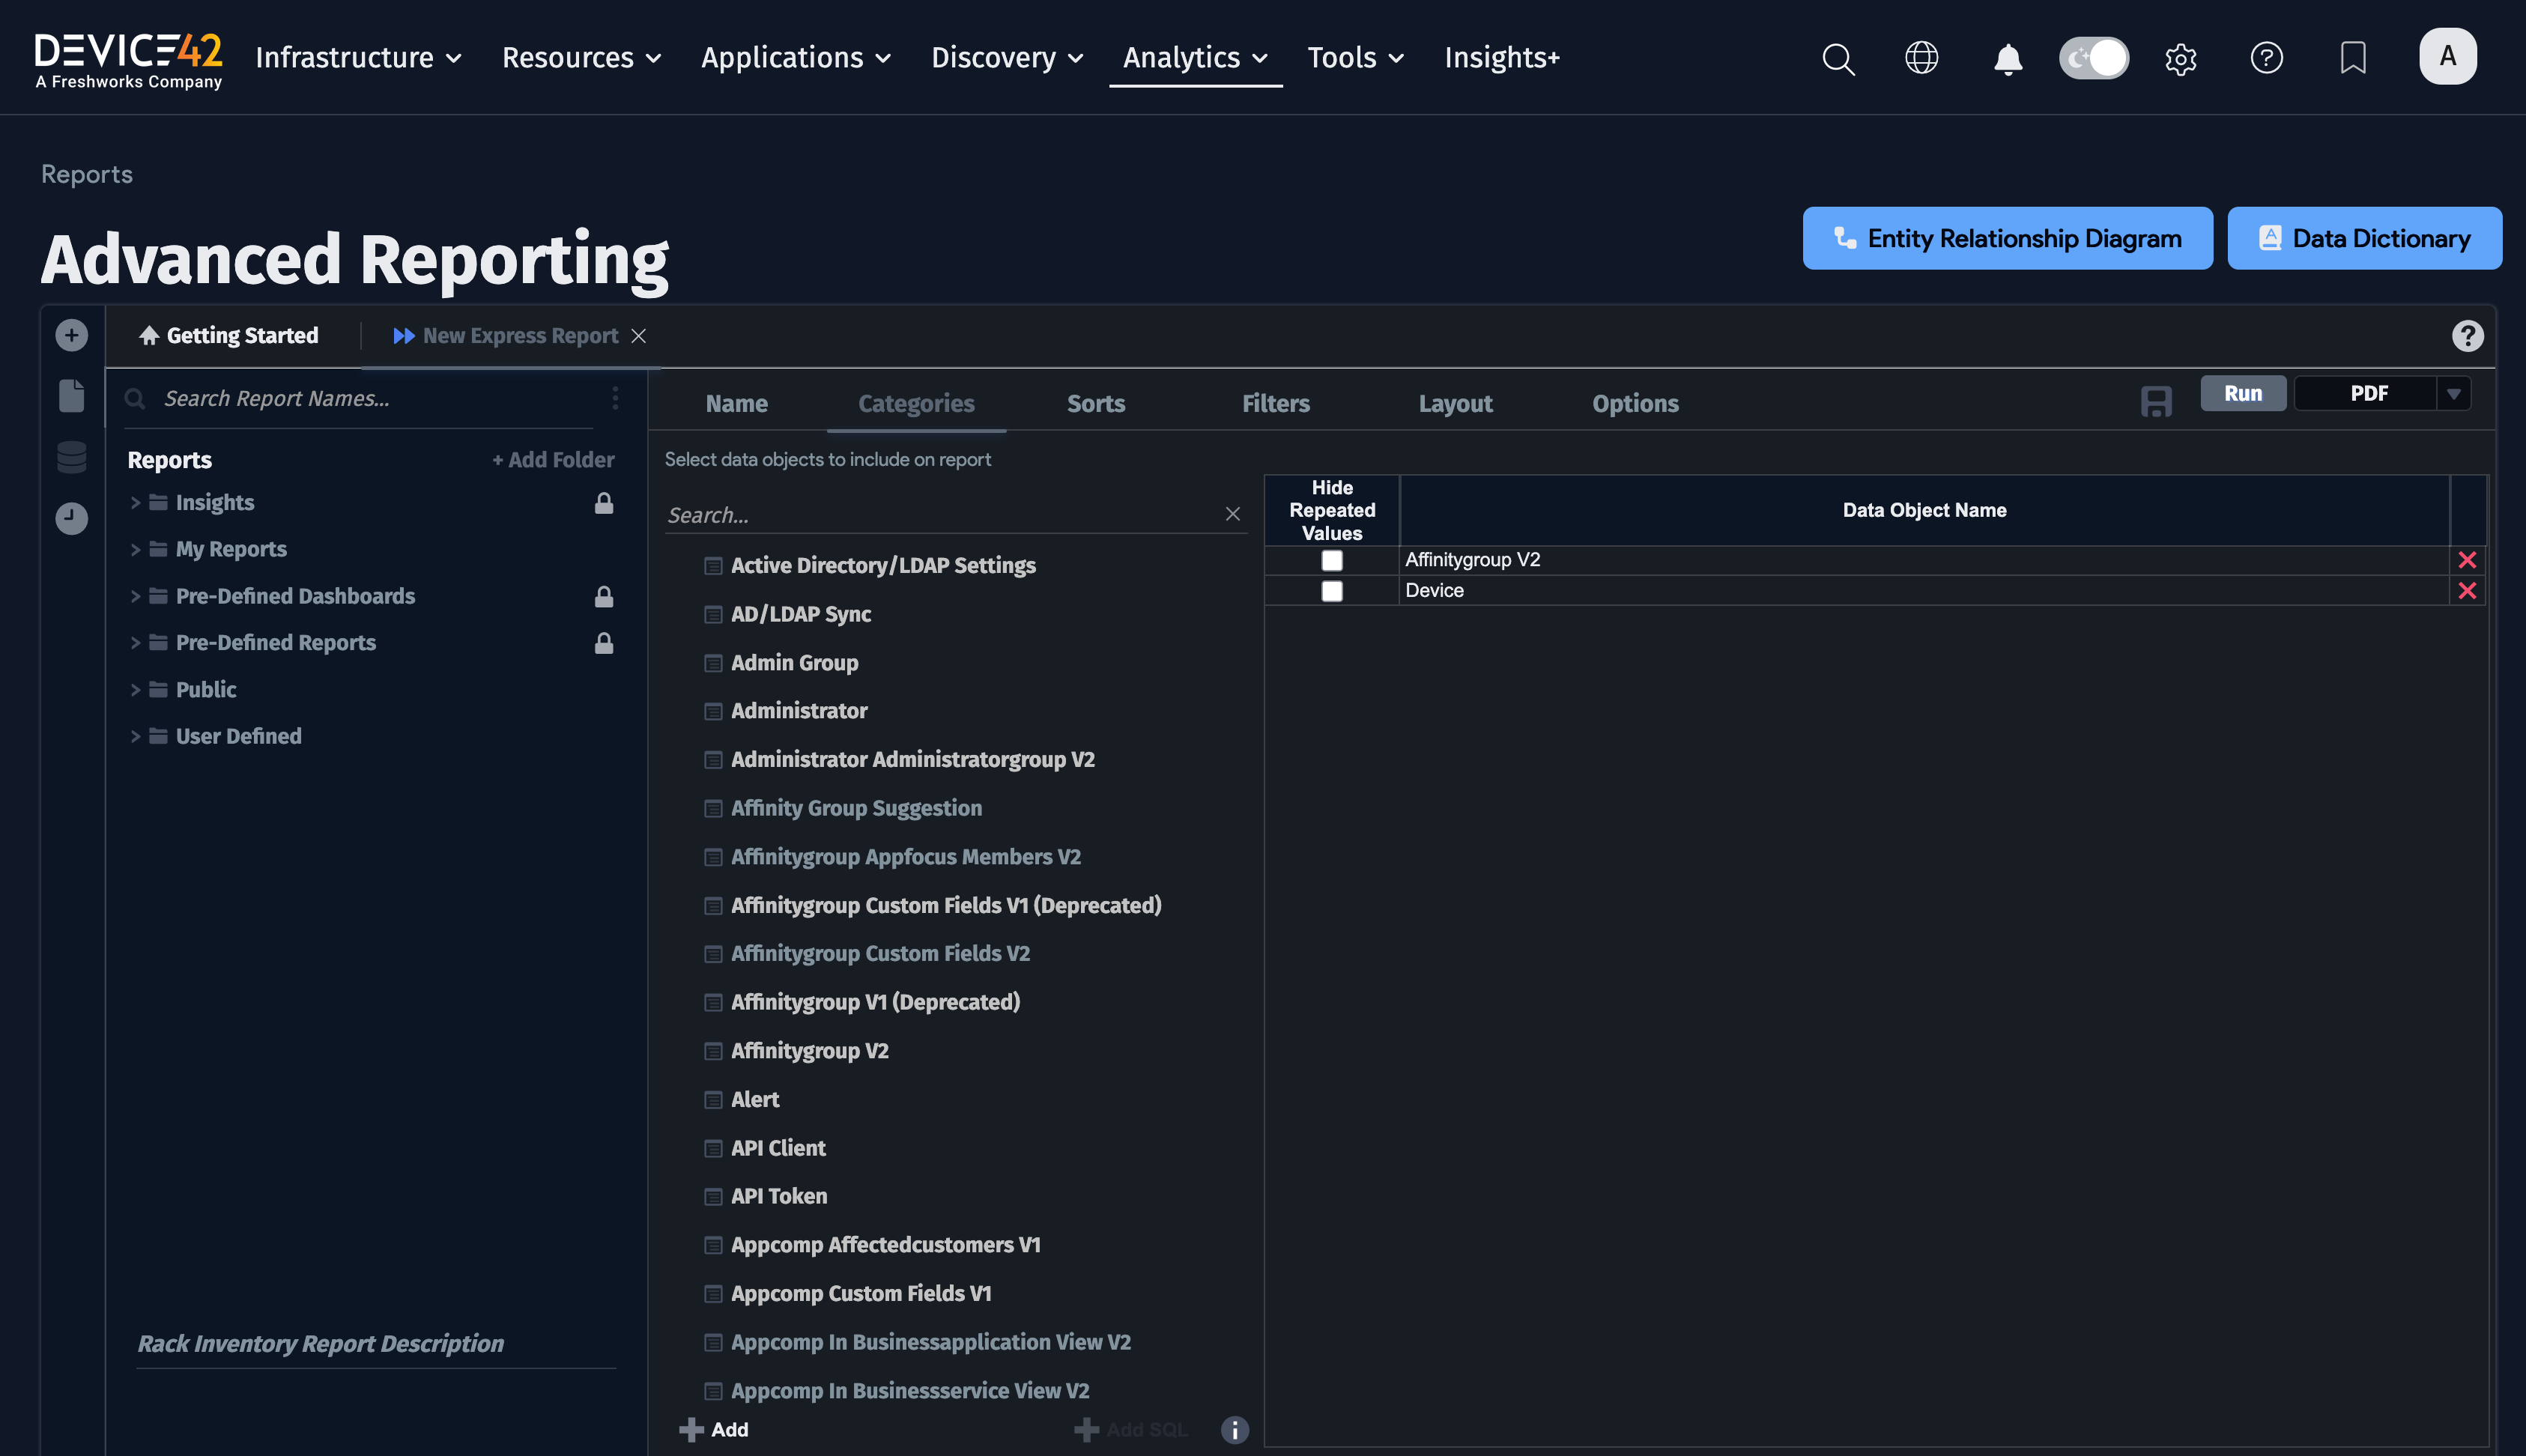Open Insights+ in the top menu
The image size is (2526, 1456).
click(1502, 58)
